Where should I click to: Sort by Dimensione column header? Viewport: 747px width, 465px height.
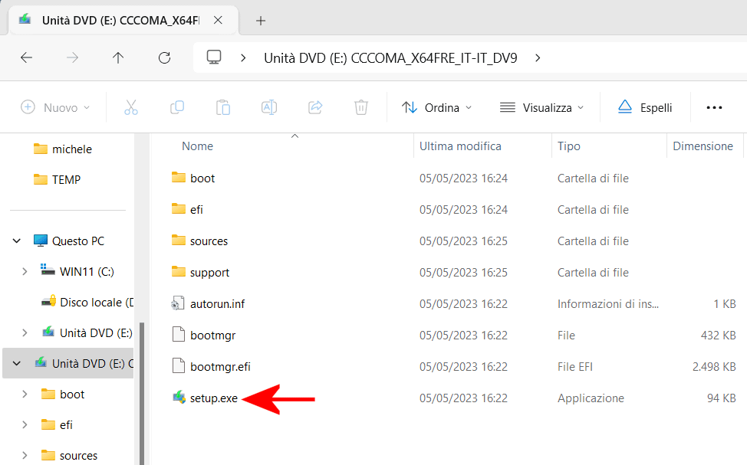click(703, 146)
